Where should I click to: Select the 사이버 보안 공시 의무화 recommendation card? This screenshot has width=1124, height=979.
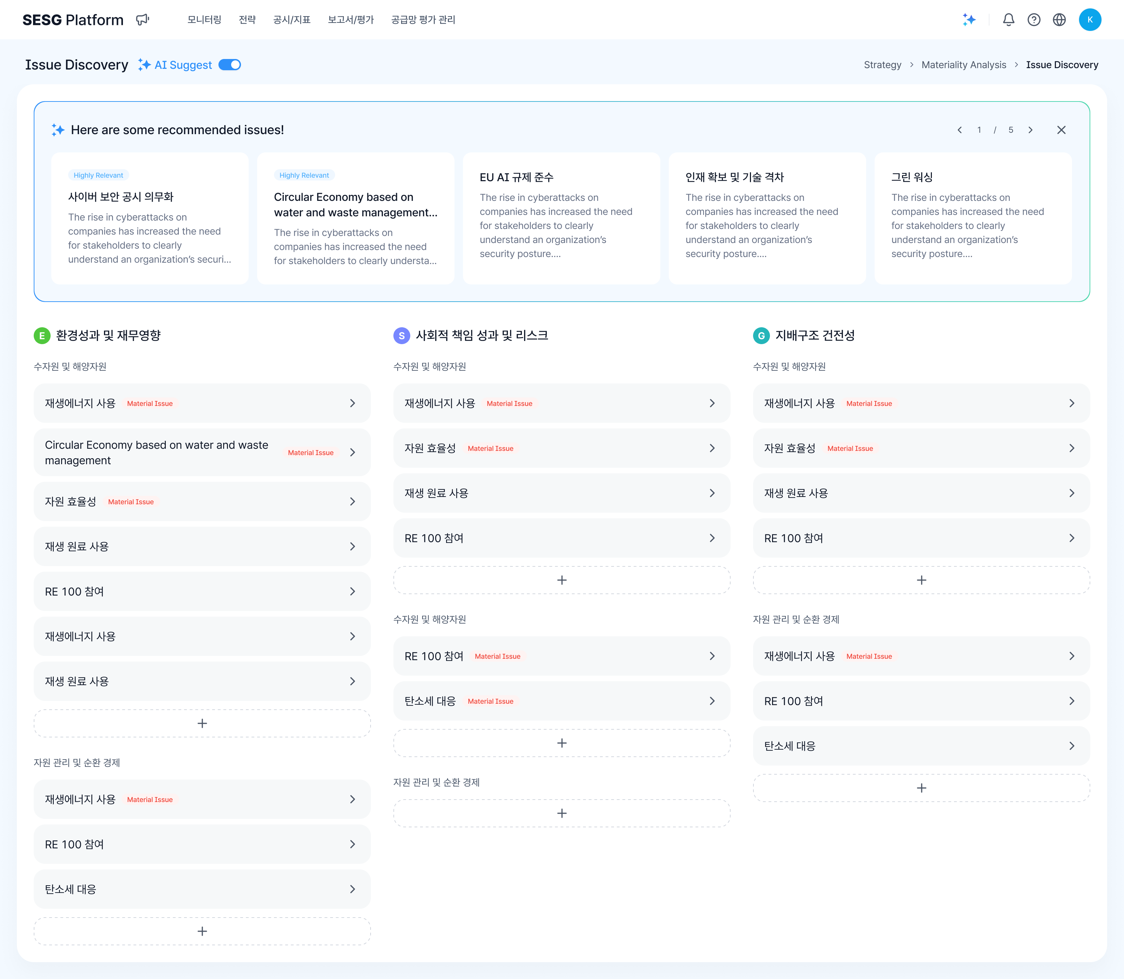point(150,218)
